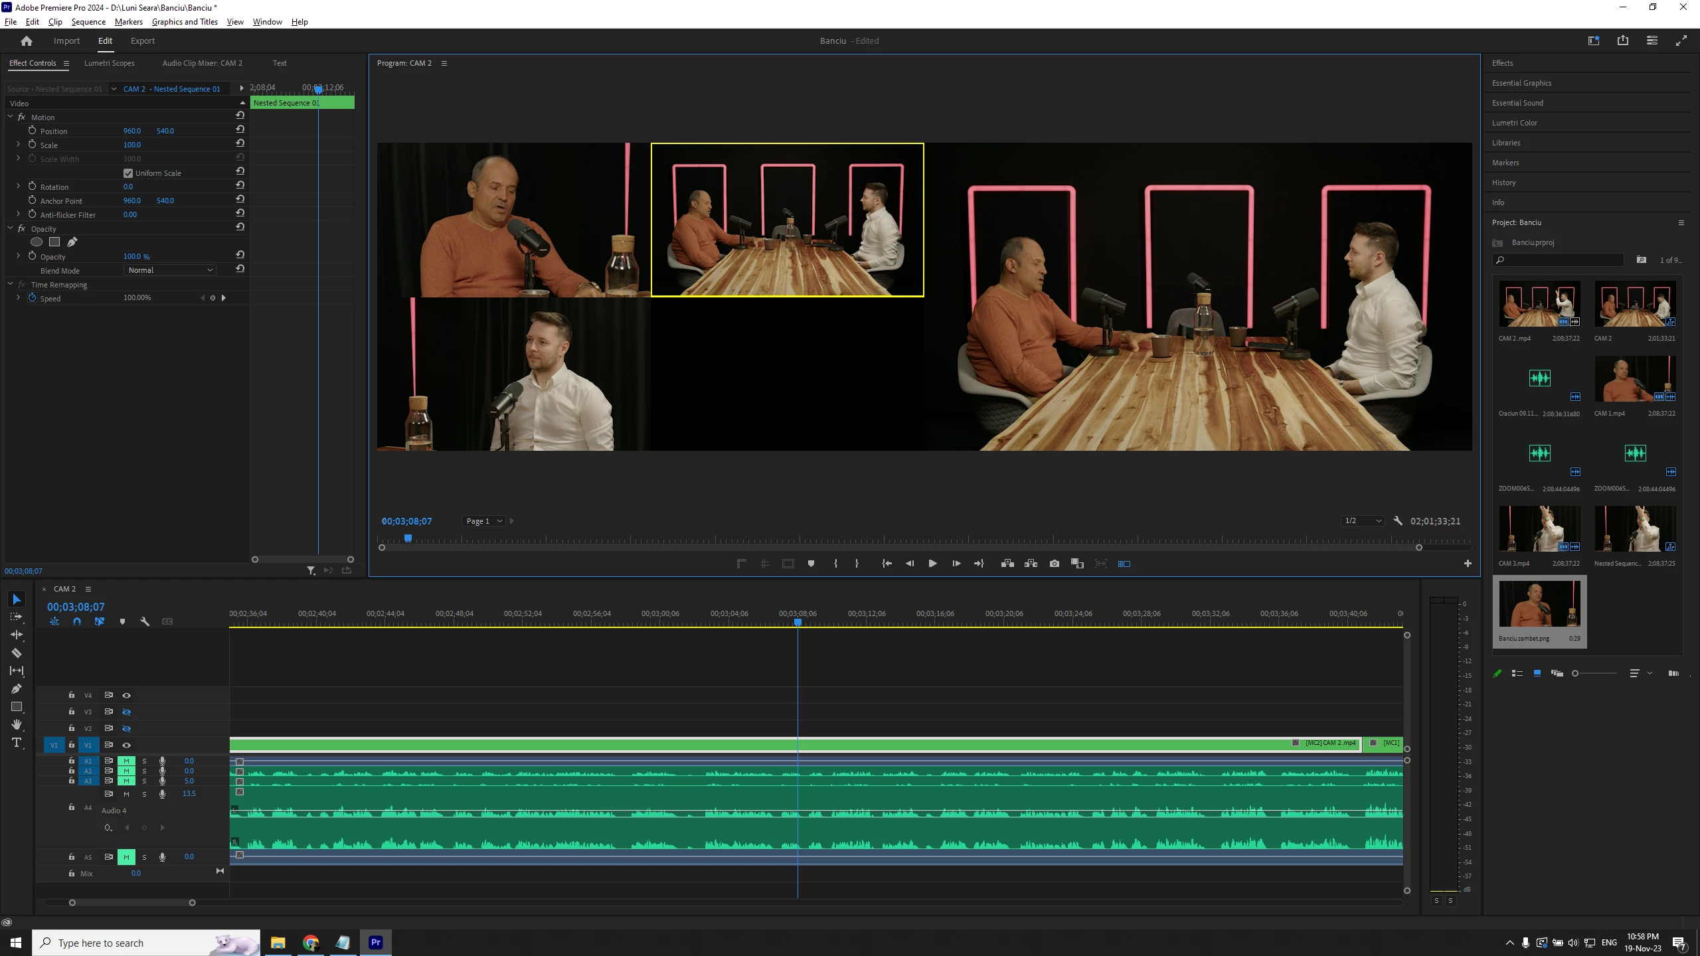
Task: Select the Razor tool
Action: 17,653
